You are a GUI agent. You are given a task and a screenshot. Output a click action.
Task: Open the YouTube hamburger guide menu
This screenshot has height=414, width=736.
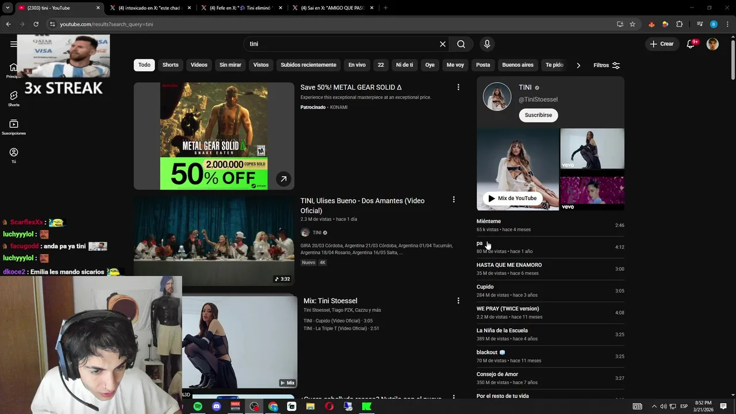click(13, 44)
